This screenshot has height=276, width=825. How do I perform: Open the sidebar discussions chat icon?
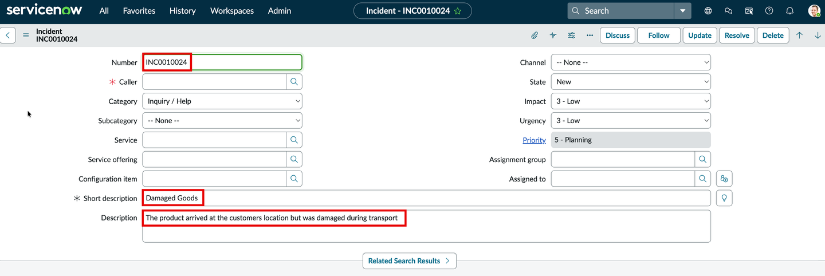tap(728, 11)
